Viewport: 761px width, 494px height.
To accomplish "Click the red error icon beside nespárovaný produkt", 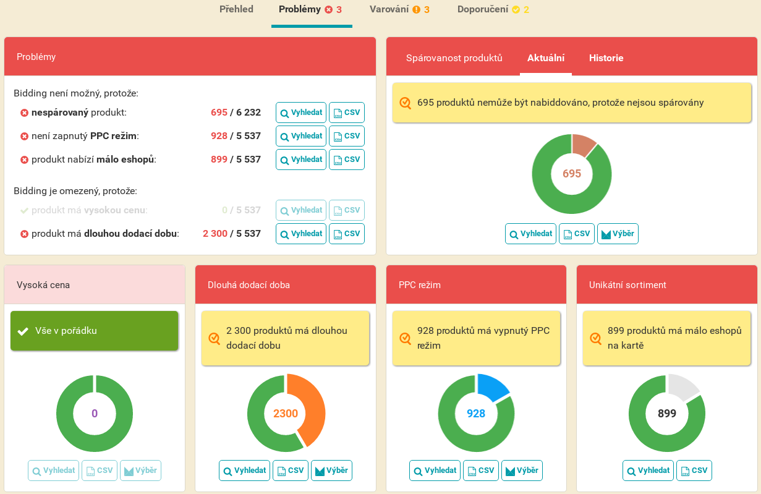I will [x=24, y=113].
